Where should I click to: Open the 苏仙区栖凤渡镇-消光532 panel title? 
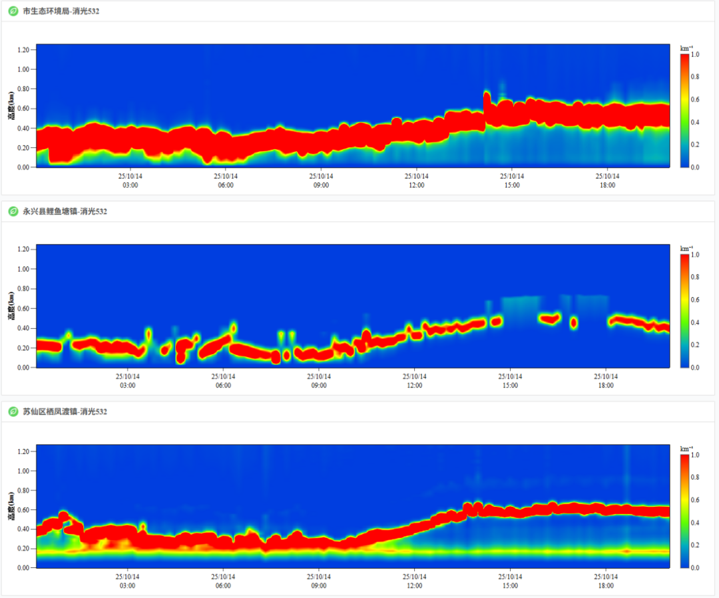65,412
